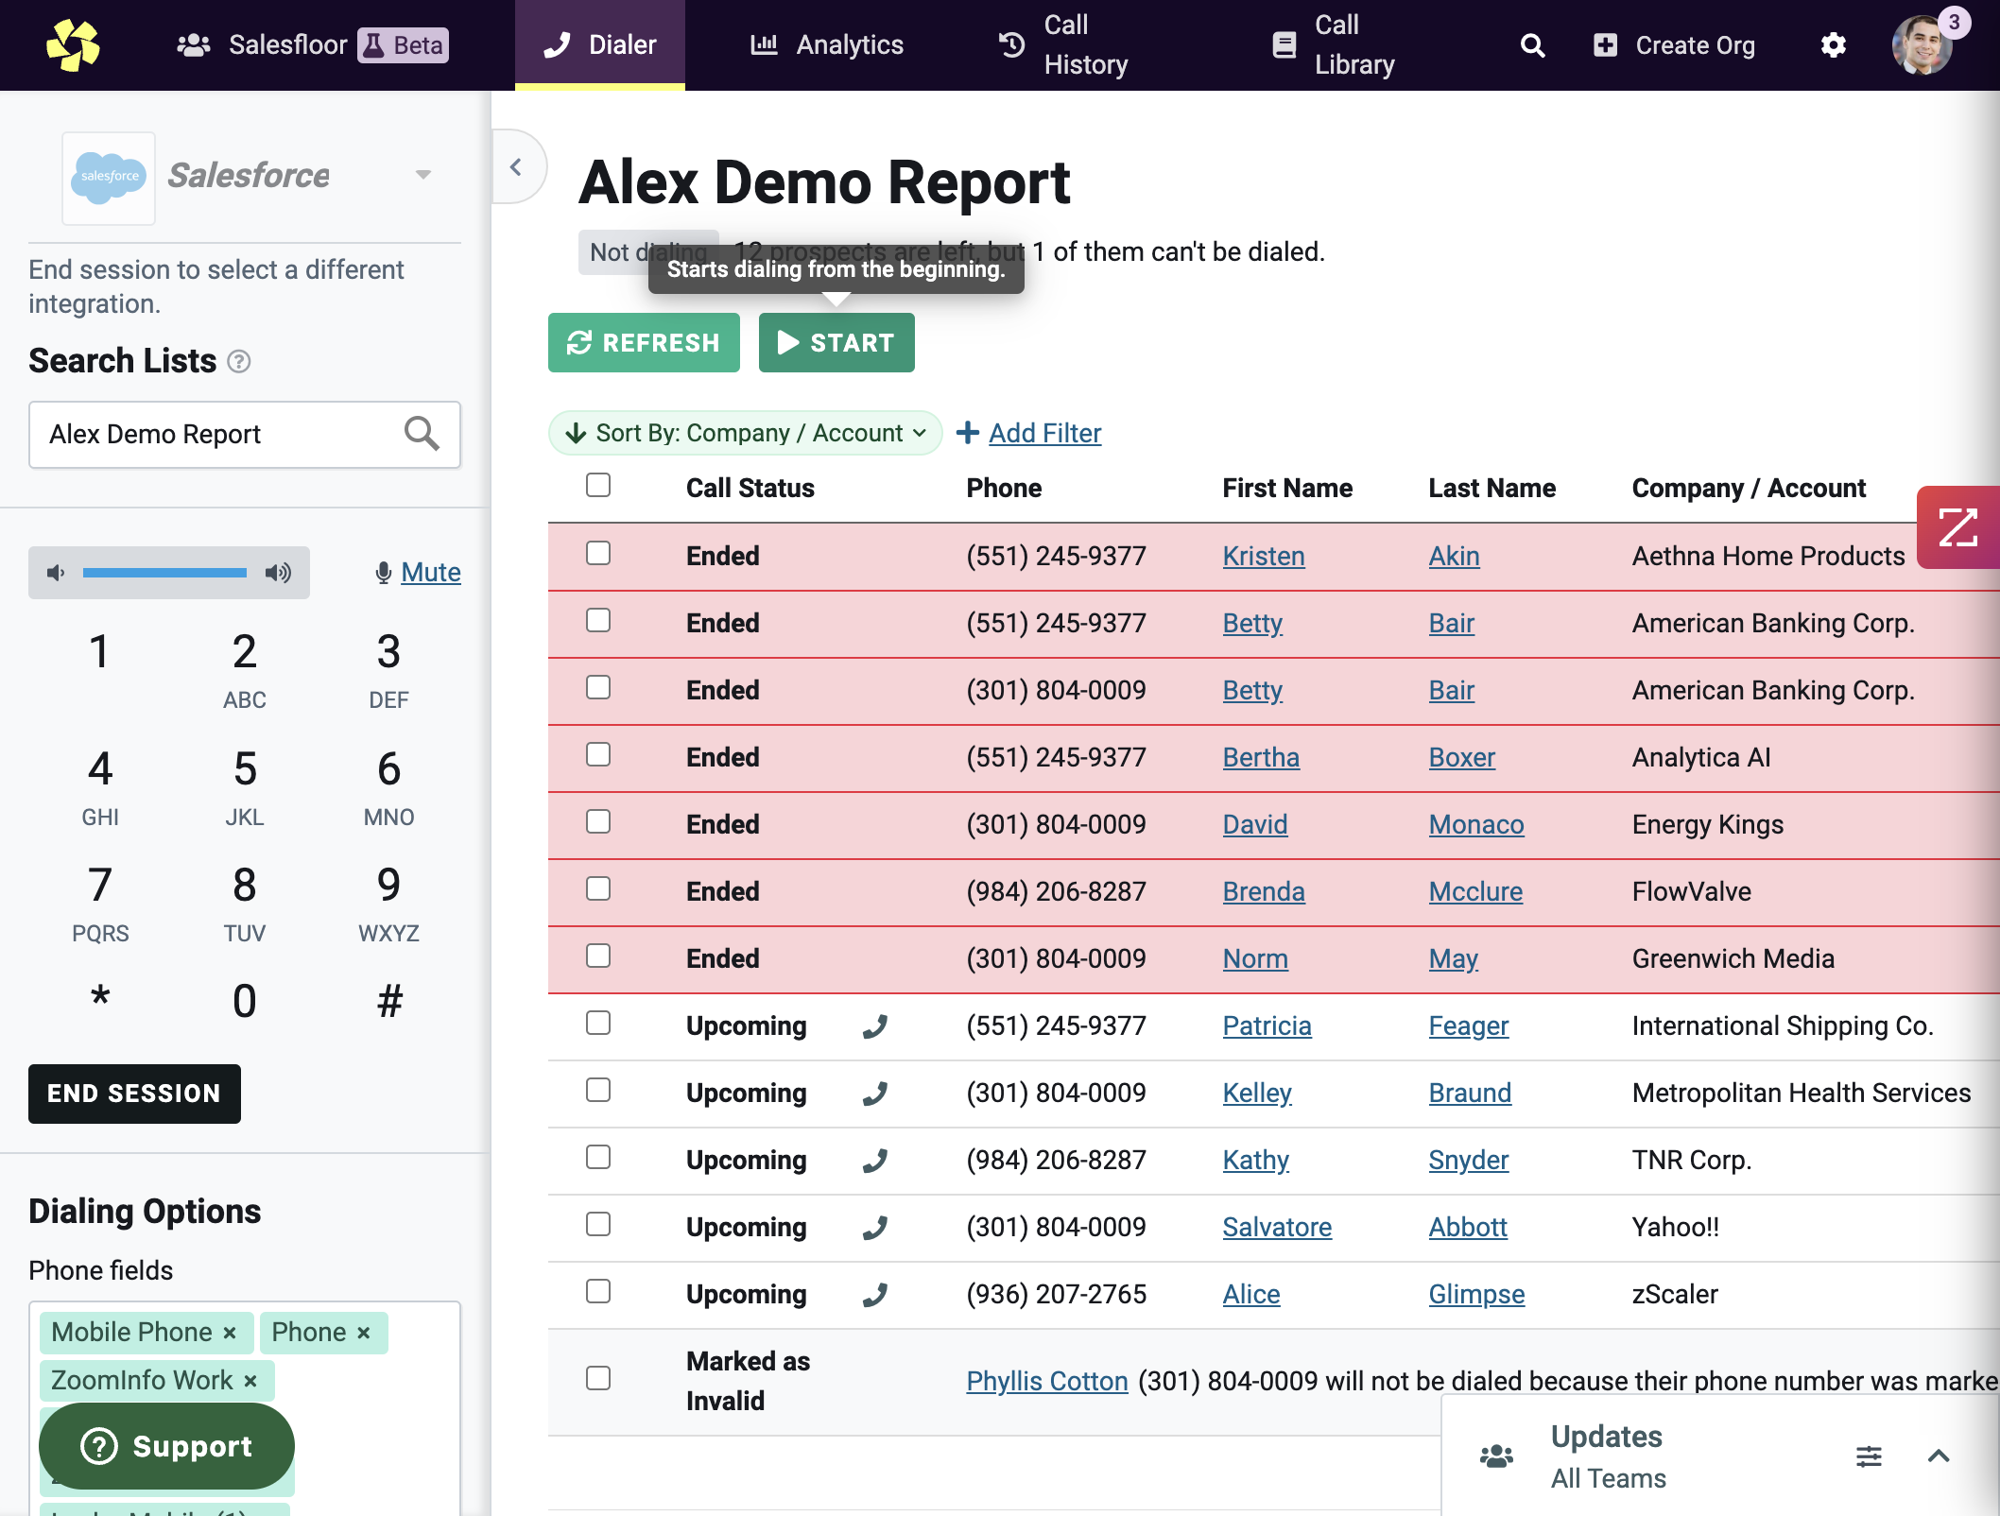The height and width of the screenshot is (1516, 2000).
Task: Open settings gear icon
Action: click(x=1833, y=45)
